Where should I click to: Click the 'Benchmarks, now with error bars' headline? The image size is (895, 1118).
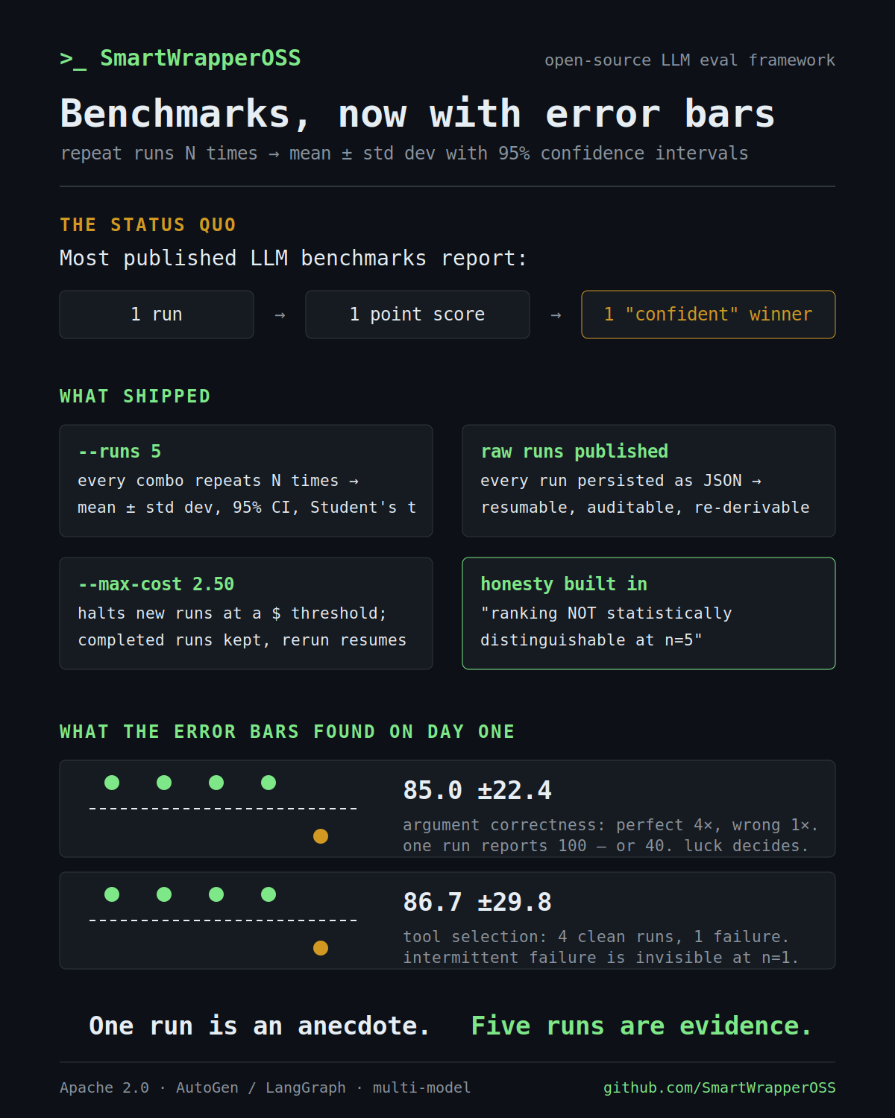pos(418,114)
